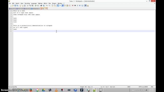Open the Settings menu

pyautogui.click(x=40, y=3)
